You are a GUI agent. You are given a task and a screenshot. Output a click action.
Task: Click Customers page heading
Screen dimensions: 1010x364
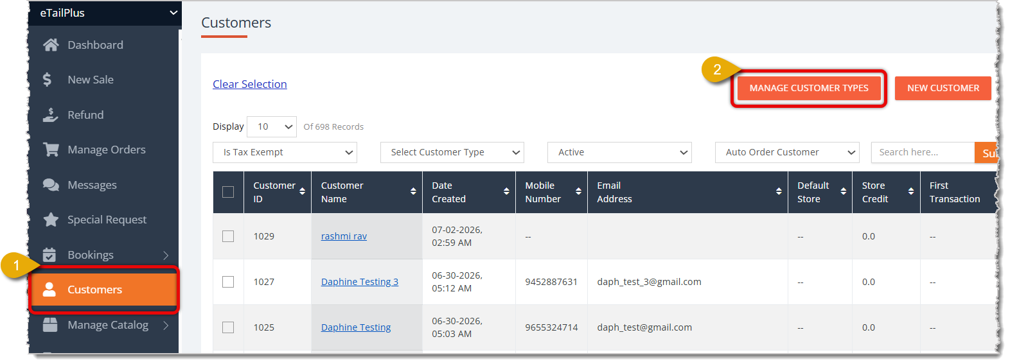(236, 22)
